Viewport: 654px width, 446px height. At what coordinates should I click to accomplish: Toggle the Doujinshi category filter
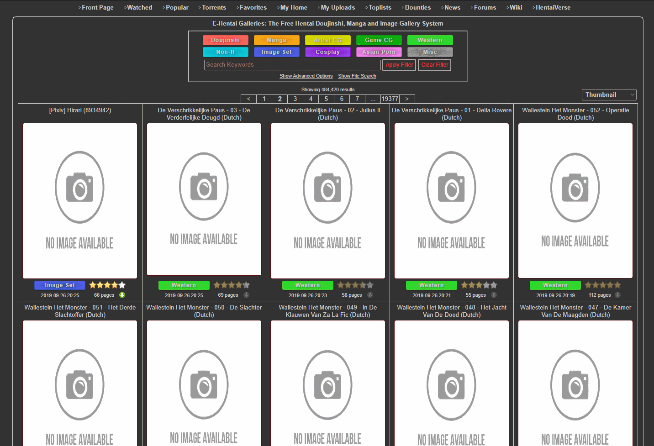(226, 40)
